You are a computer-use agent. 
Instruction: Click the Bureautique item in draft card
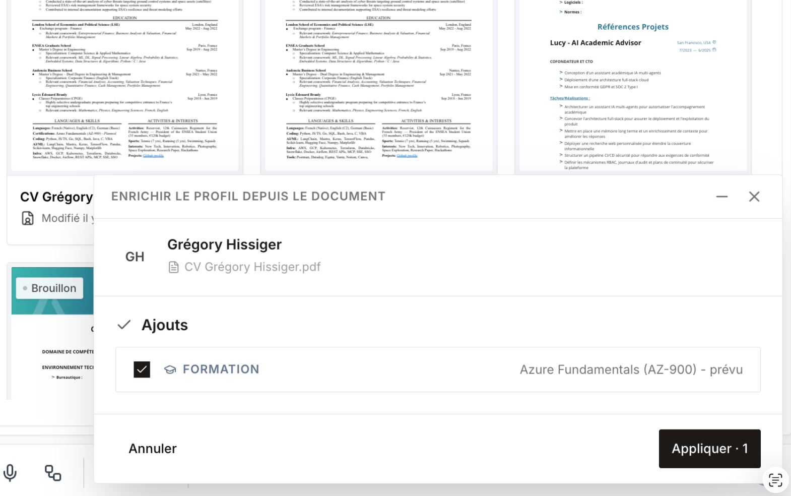69,377
